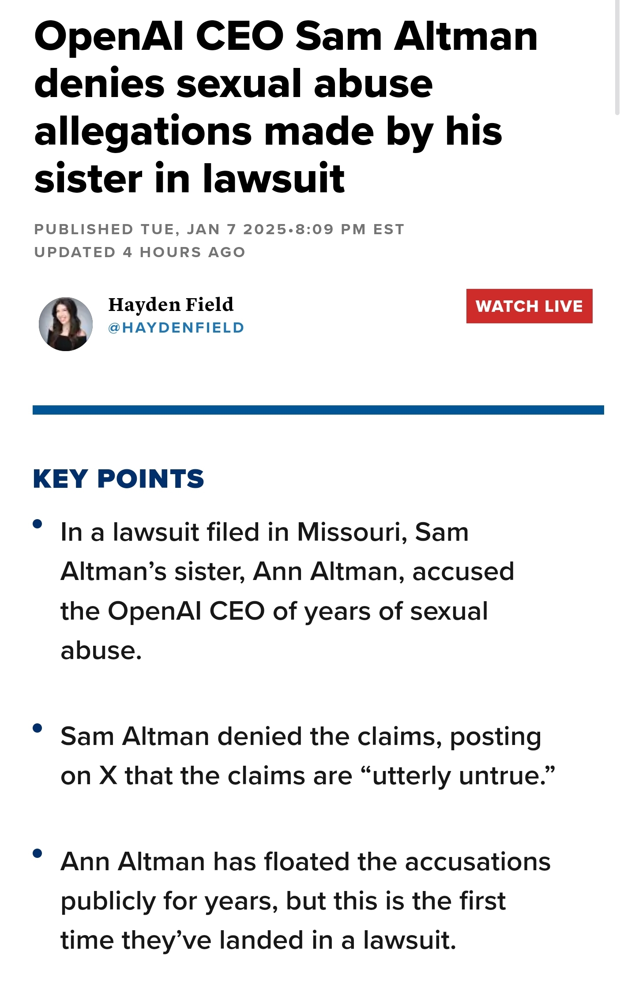
Task: Click the KEY POINTS heading
Action: coord(119,479)
